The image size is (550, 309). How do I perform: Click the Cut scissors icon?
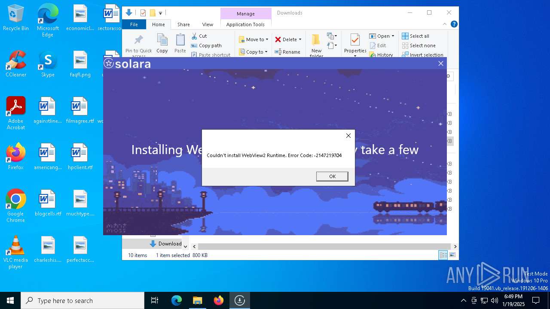194,36
